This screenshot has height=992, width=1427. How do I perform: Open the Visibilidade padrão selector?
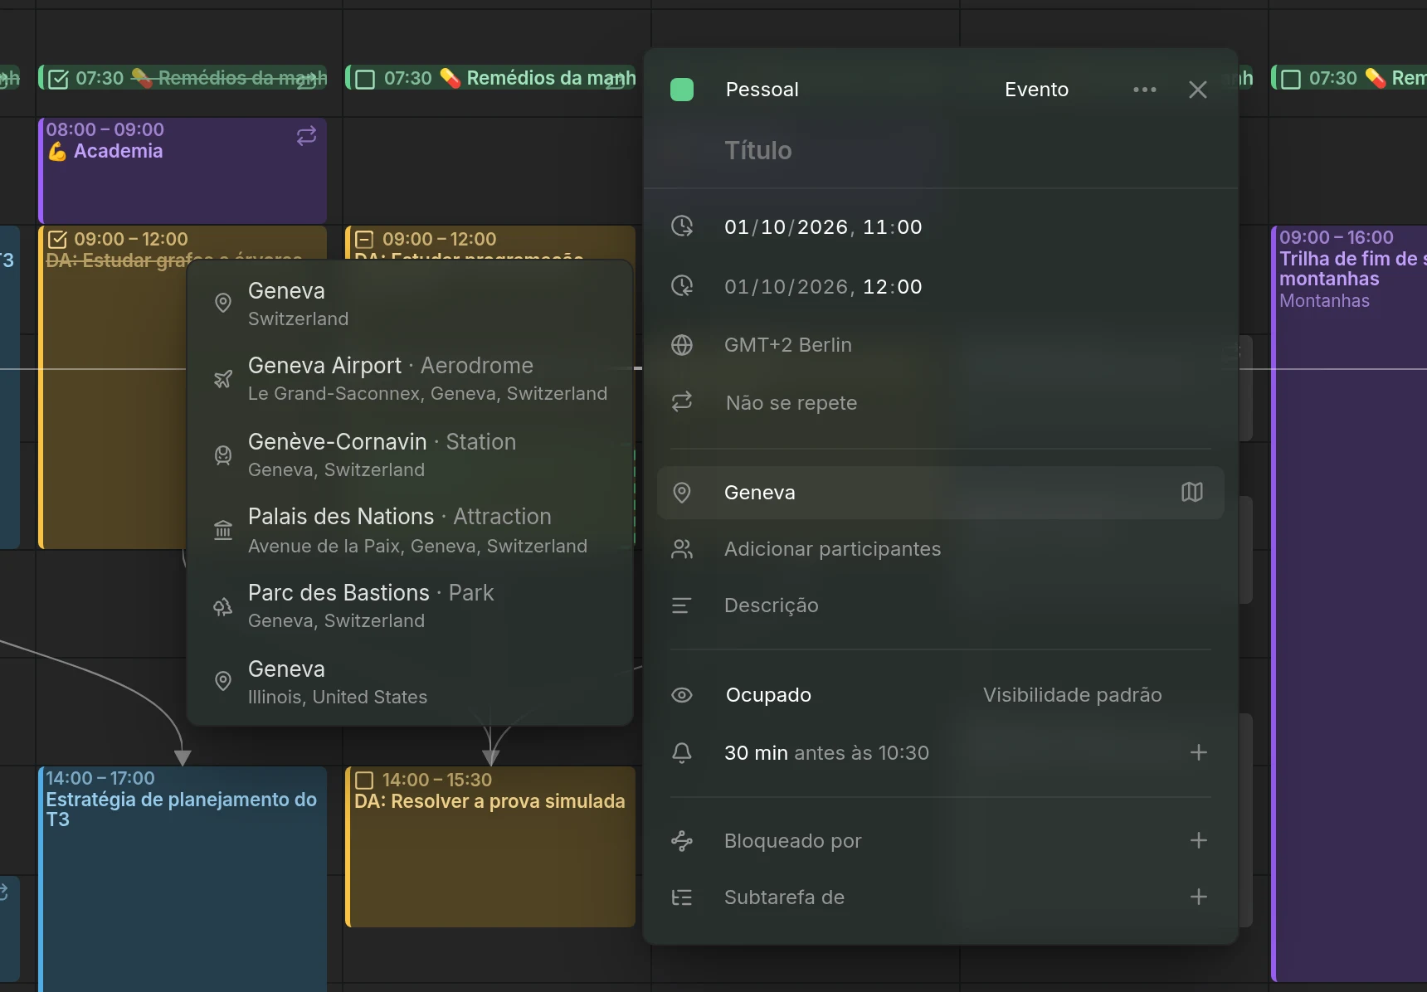coord(1072,695)
